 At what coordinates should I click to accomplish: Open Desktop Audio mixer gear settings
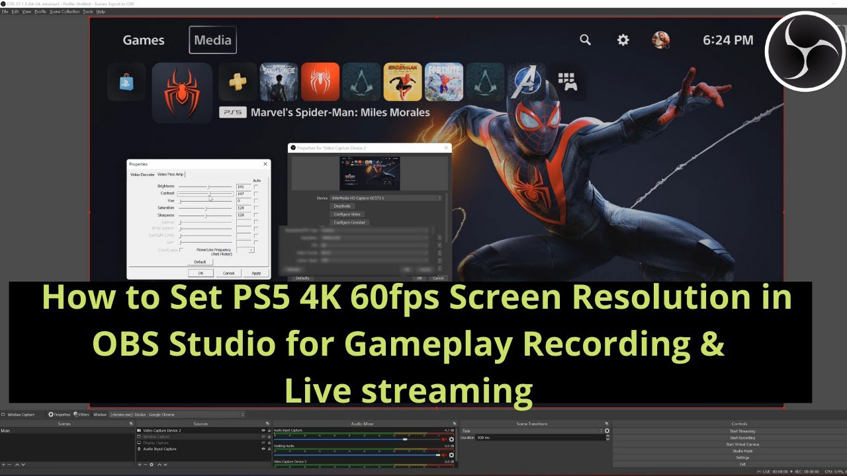click(x=451, y=455)
